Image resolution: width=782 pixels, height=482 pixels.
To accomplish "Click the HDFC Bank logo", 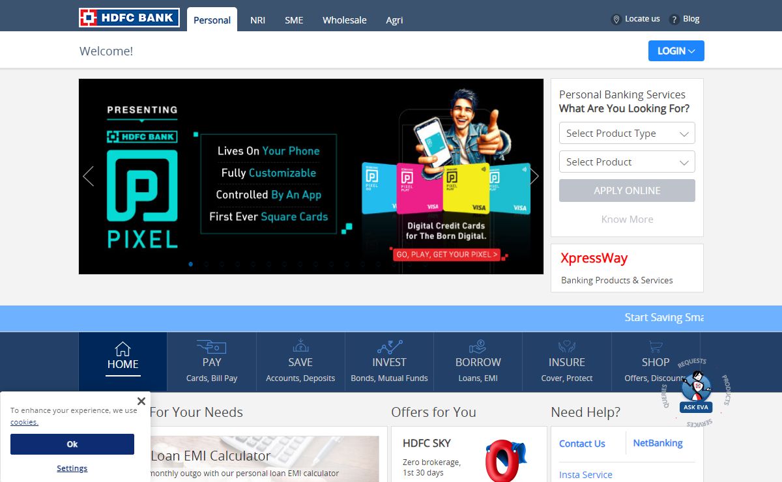I will tap(129, 18).
